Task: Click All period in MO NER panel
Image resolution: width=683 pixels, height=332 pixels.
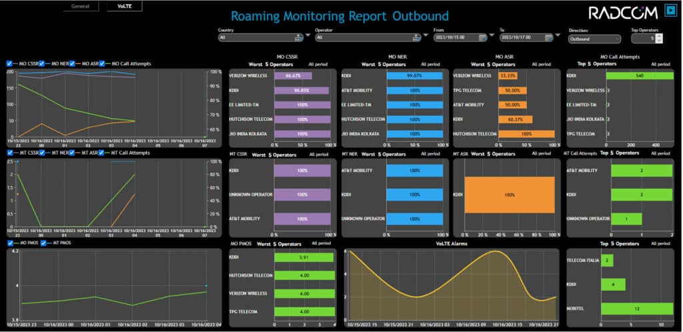Action: (x=430, y=65)
